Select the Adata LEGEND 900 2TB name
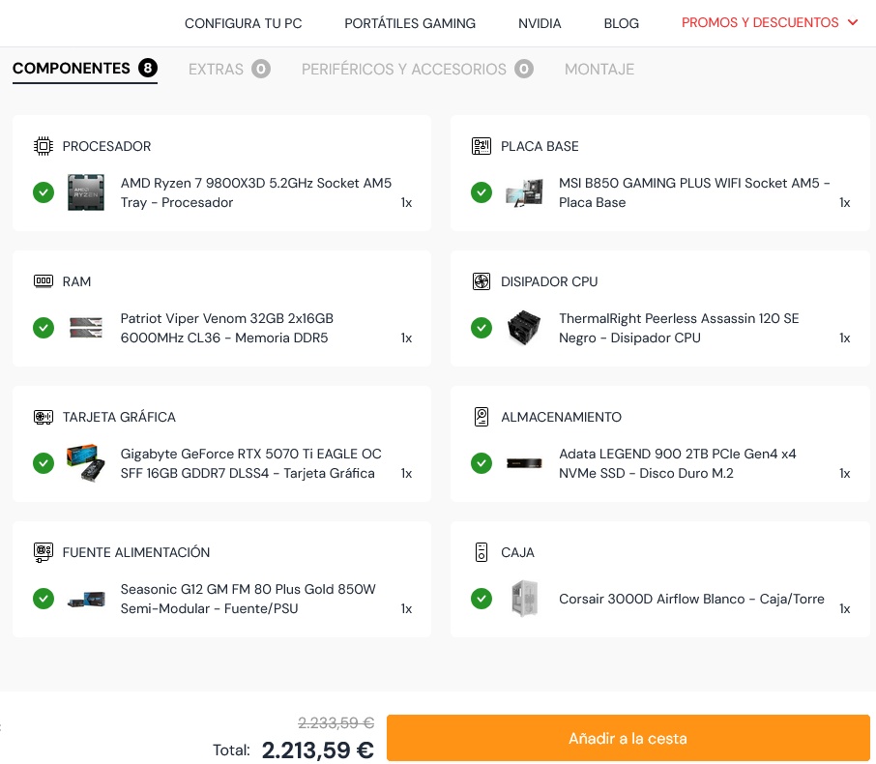Image resolution: width=876 pixels, height=764 pixels. tap(677, 463)
